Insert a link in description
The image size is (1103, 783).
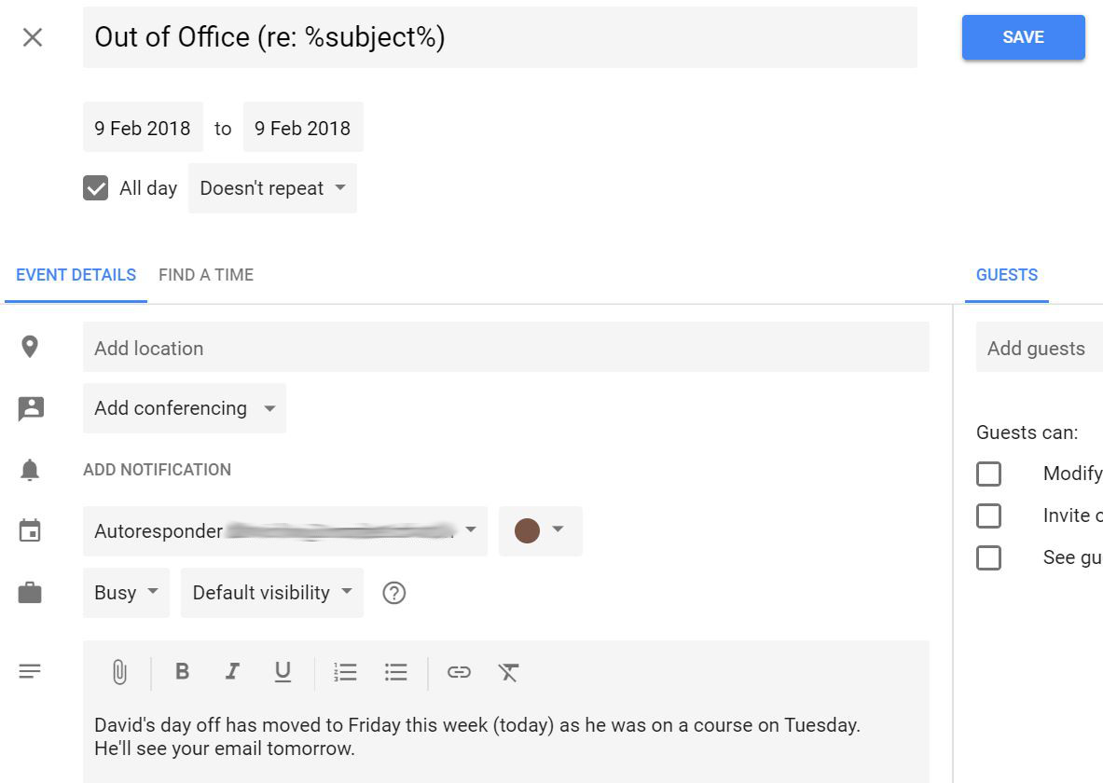click(x=459, y=672)
